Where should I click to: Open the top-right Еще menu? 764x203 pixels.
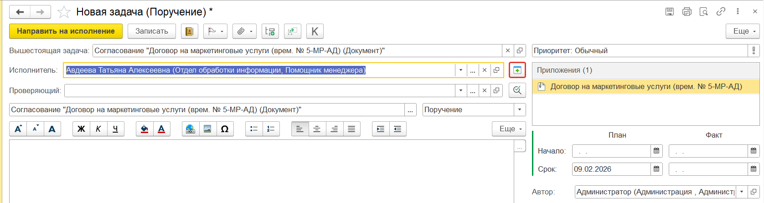(742, 31)
